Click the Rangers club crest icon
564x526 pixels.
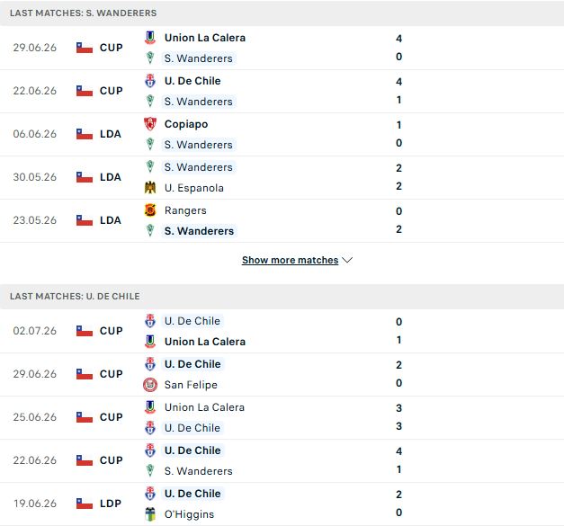(150, 210)
